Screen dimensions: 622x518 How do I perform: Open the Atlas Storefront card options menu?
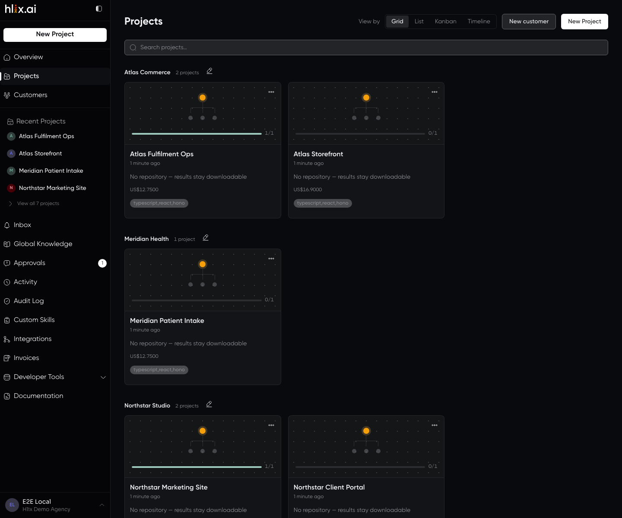pos(435,92)
